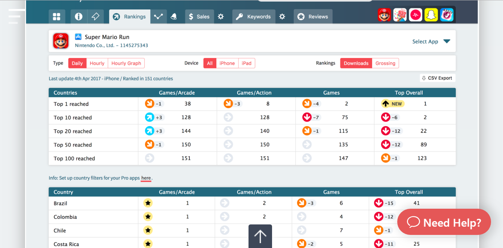503x248 pixels.
Task: Select the musical.ly app icon shortcut
Action: [x=415, y=15]
